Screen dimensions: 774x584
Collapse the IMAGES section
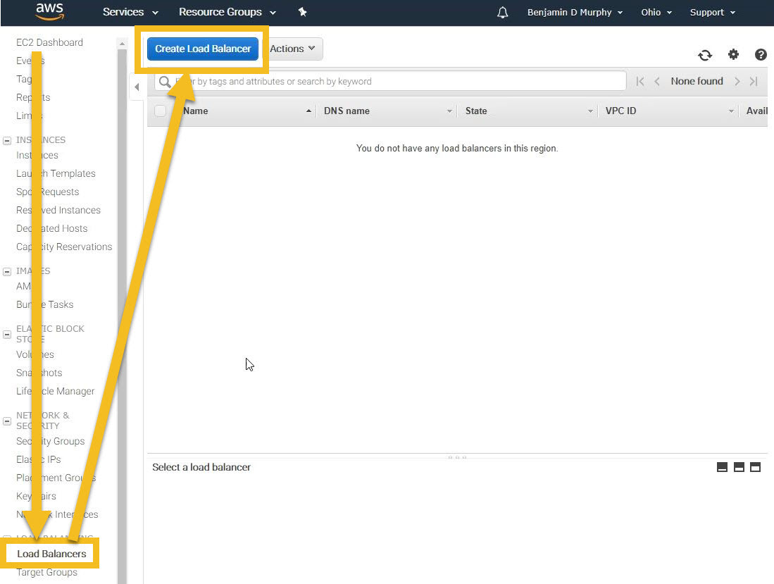tap(7, 272)
